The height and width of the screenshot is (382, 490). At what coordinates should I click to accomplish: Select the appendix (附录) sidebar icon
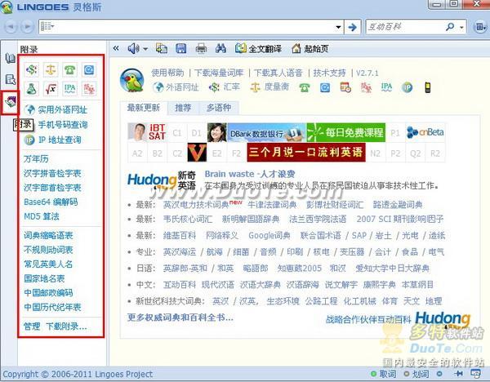tap(11, 102)
